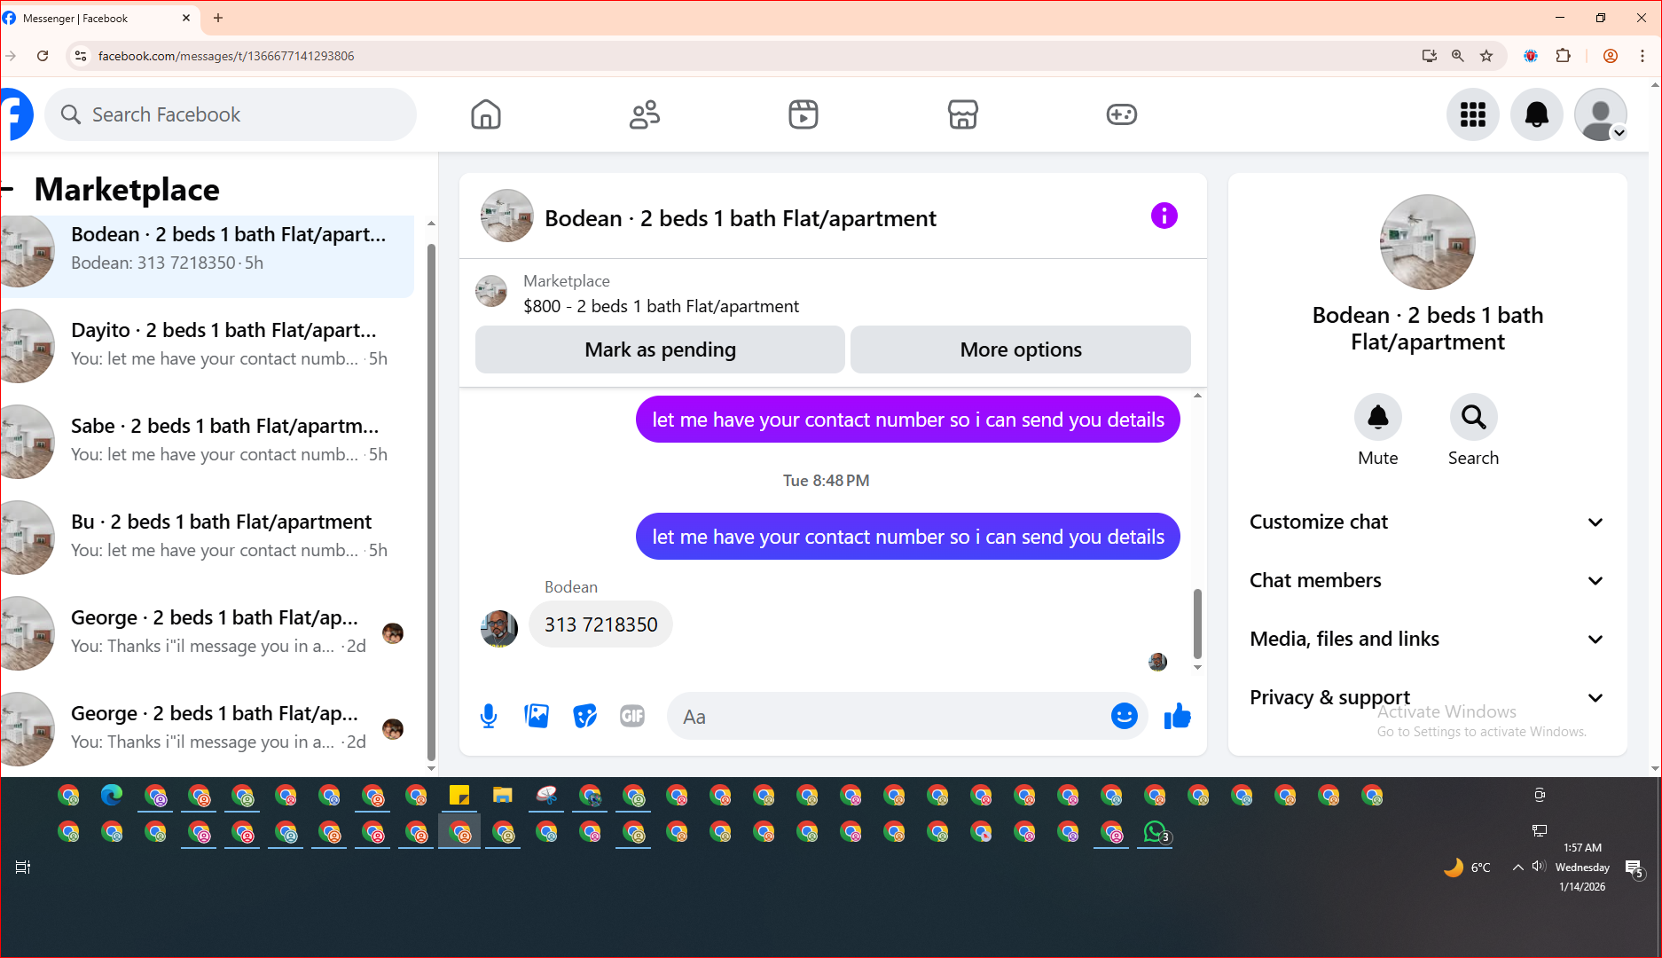Click the $800 - 2 beds 1 bath listing text
This screenshot has width=1662, height=958.
coord(661,306)
